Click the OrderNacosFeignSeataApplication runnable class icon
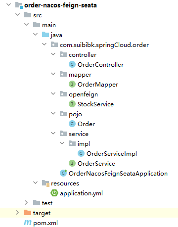Viewport: 178px width, 227px height. point(63,173)
